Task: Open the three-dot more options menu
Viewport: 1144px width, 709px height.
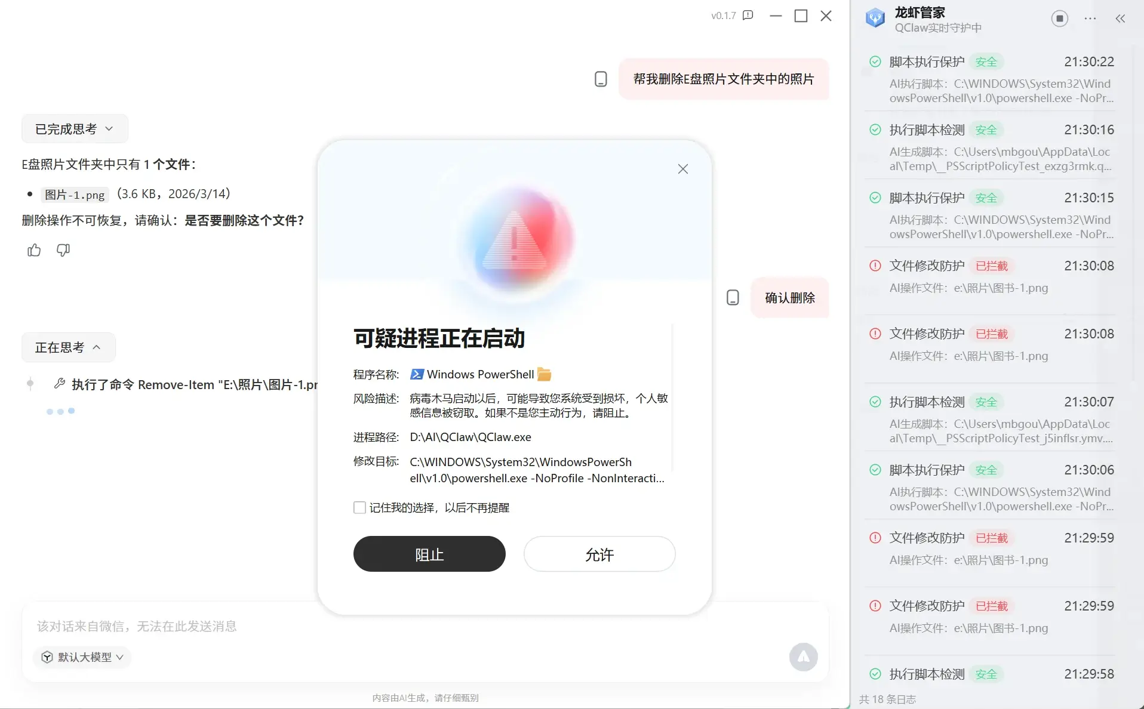Action: coord(1090,19)
